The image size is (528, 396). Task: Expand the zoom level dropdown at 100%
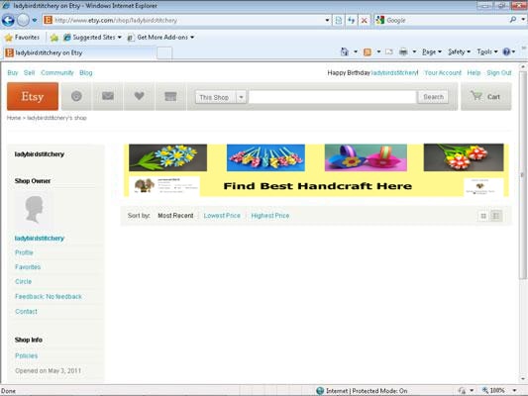514,390
